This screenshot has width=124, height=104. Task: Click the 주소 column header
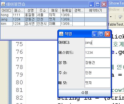tap(42, 11)
